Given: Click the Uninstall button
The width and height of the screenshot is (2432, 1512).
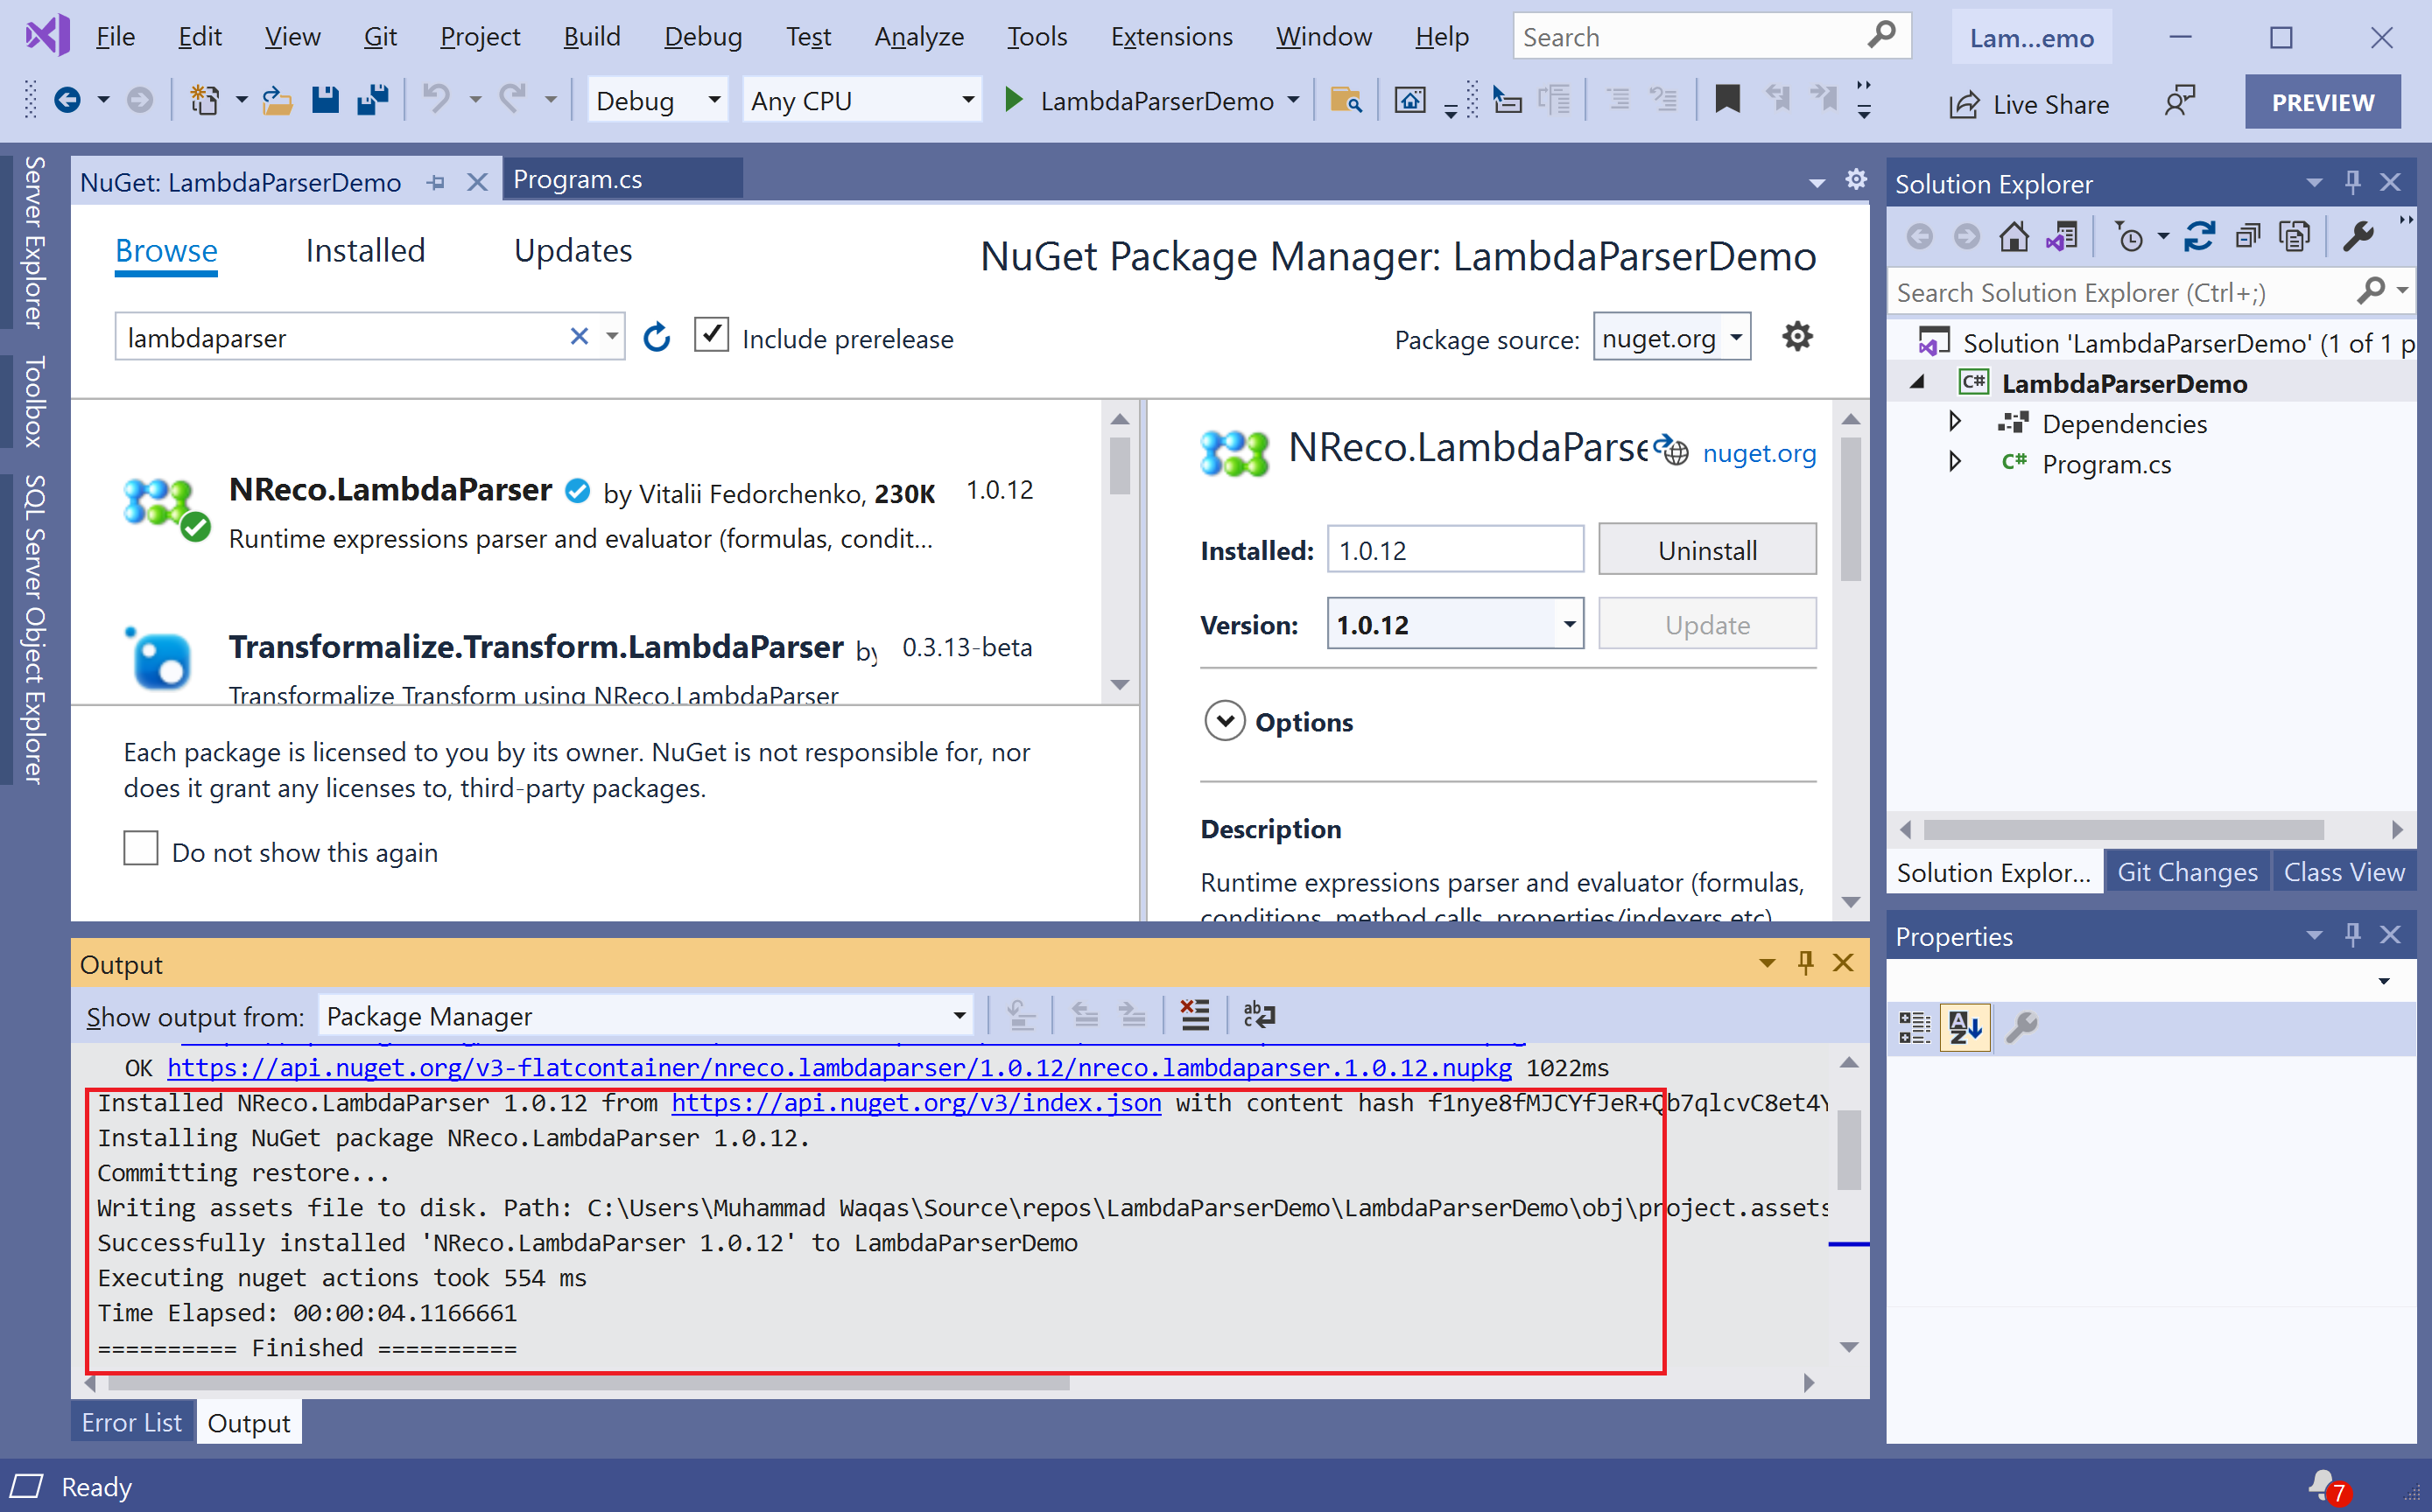Looking at the screenshot, I should [x=1707, y=550].
